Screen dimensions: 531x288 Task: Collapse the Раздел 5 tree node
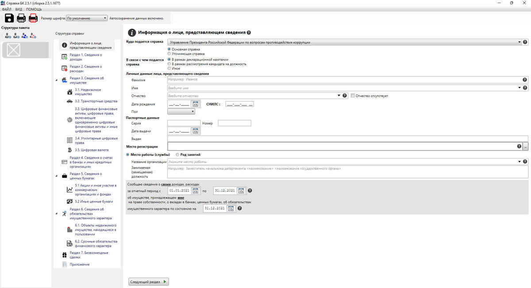57,176
